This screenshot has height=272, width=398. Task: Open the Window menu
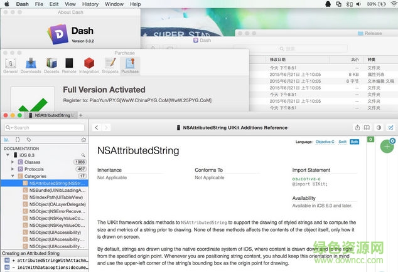point(114,4)
